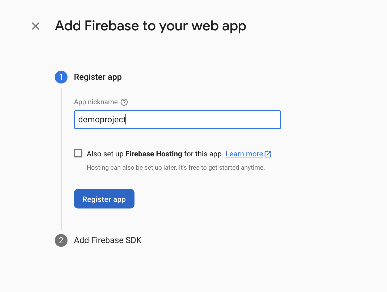The image size is (387, 292).
Task: Click the "Also set up" checkbox label text
Action: tap(105, 154)
